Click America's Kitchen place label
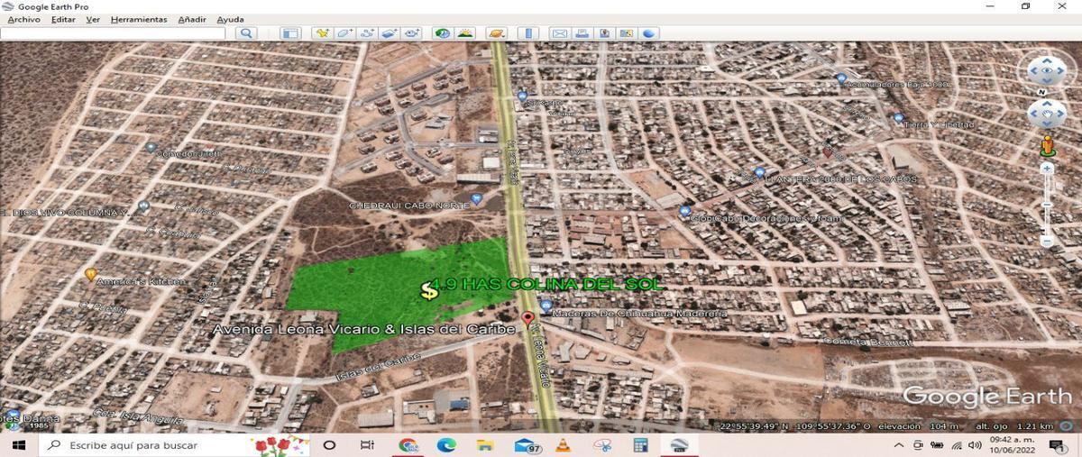 click(x=142, y=281)
